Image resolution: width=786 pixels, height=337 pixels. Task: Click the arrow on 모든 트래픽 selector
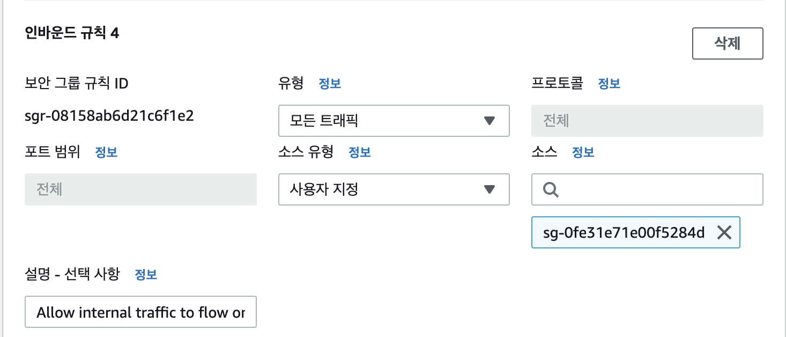click(x=489, y=121)
